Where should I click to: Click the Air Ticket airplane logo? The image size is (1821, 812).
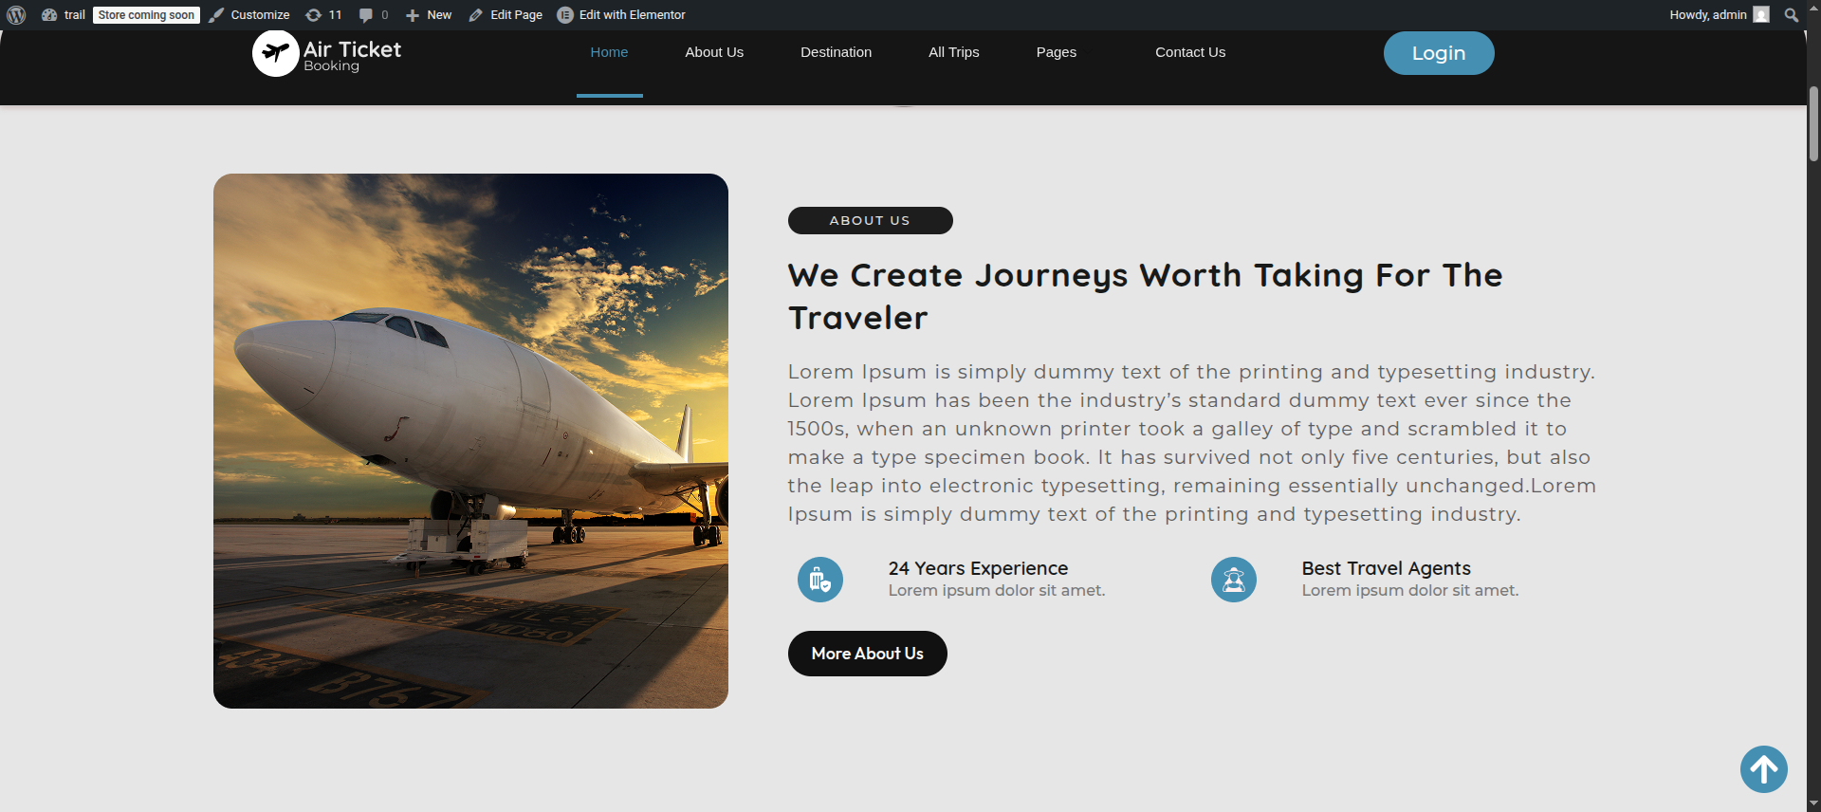pyautogui.click(x=276, y=53)
